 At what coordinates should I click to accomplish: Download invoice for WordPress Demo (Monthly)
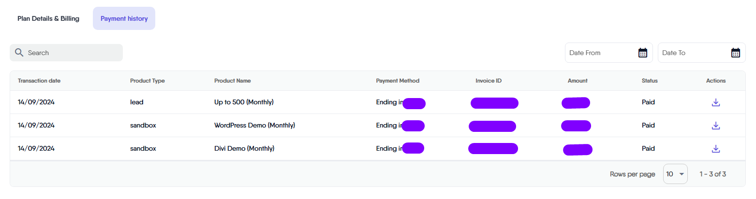(716, 126)
